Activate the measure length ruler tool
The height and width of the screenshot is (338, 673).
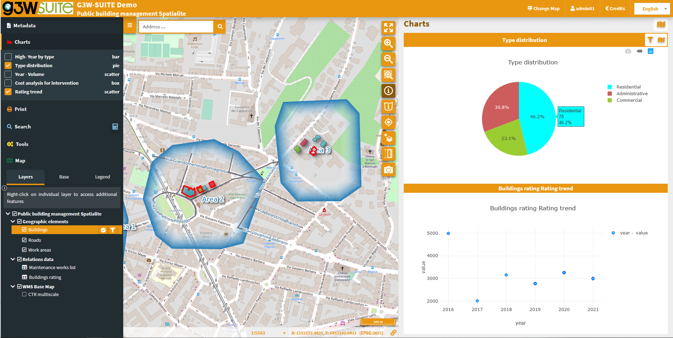388,154
